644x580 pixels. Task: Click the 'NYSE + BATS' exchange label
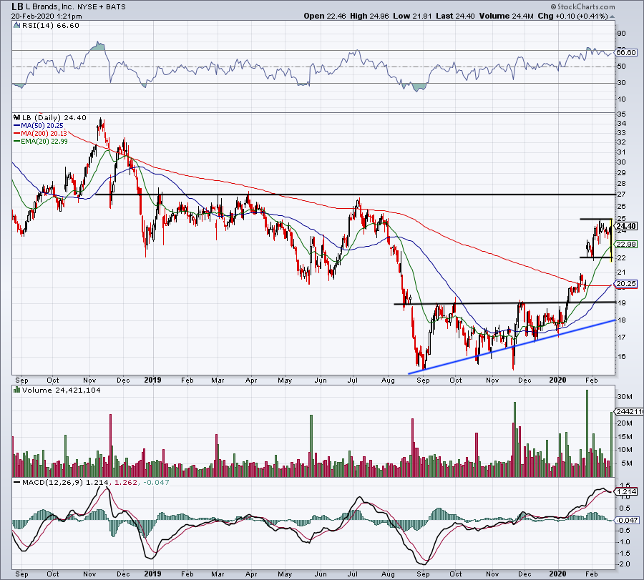pos(102,7)
